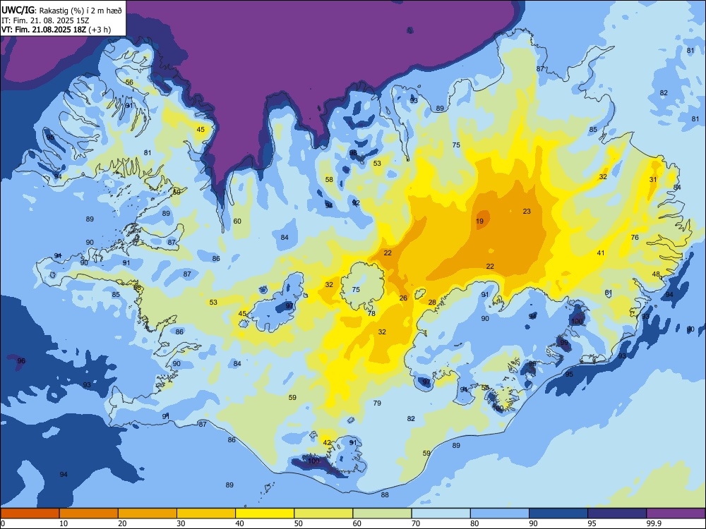This screenshot has width=706, height=529.
Task: Click the humidity value '41' on the map
Action: click(601, 253)
